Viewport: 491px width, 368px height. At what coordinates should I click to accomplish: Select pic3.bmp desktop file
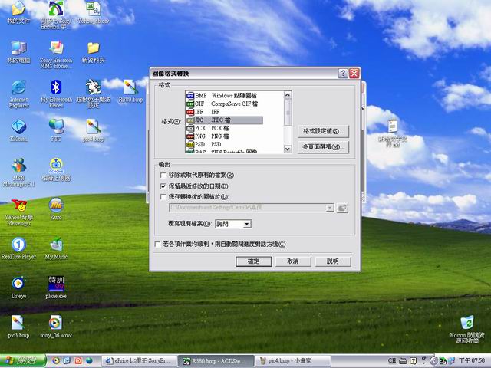coord(18,327)
